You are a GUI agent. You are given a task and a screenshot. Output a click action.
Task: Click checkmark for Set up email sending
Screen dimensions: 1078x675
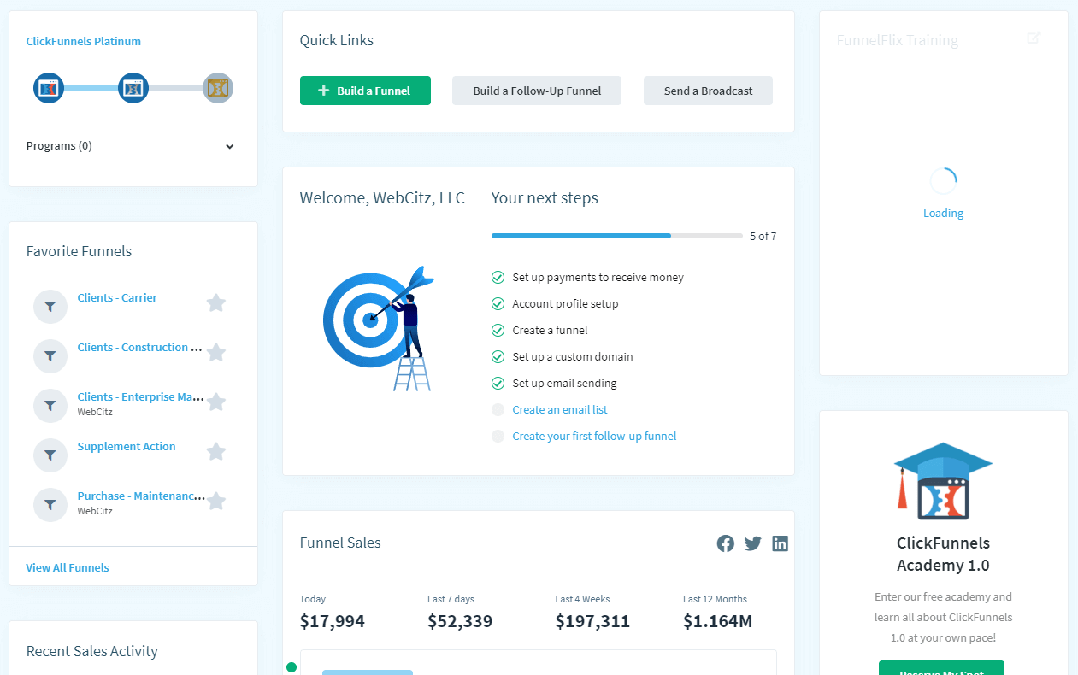point(498,384)
